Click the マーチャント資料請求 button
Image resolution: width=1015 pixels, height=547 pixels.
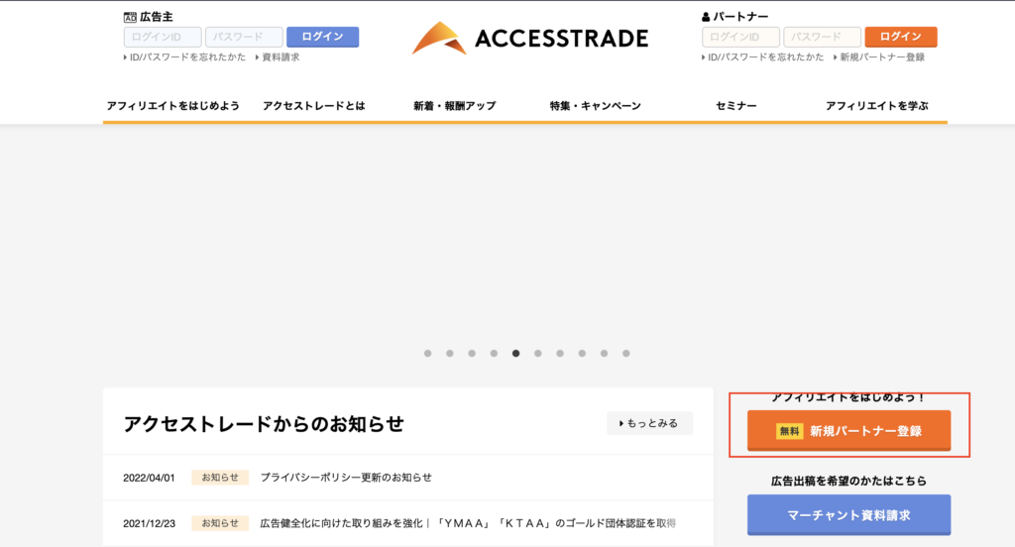(x=848, y=515)
